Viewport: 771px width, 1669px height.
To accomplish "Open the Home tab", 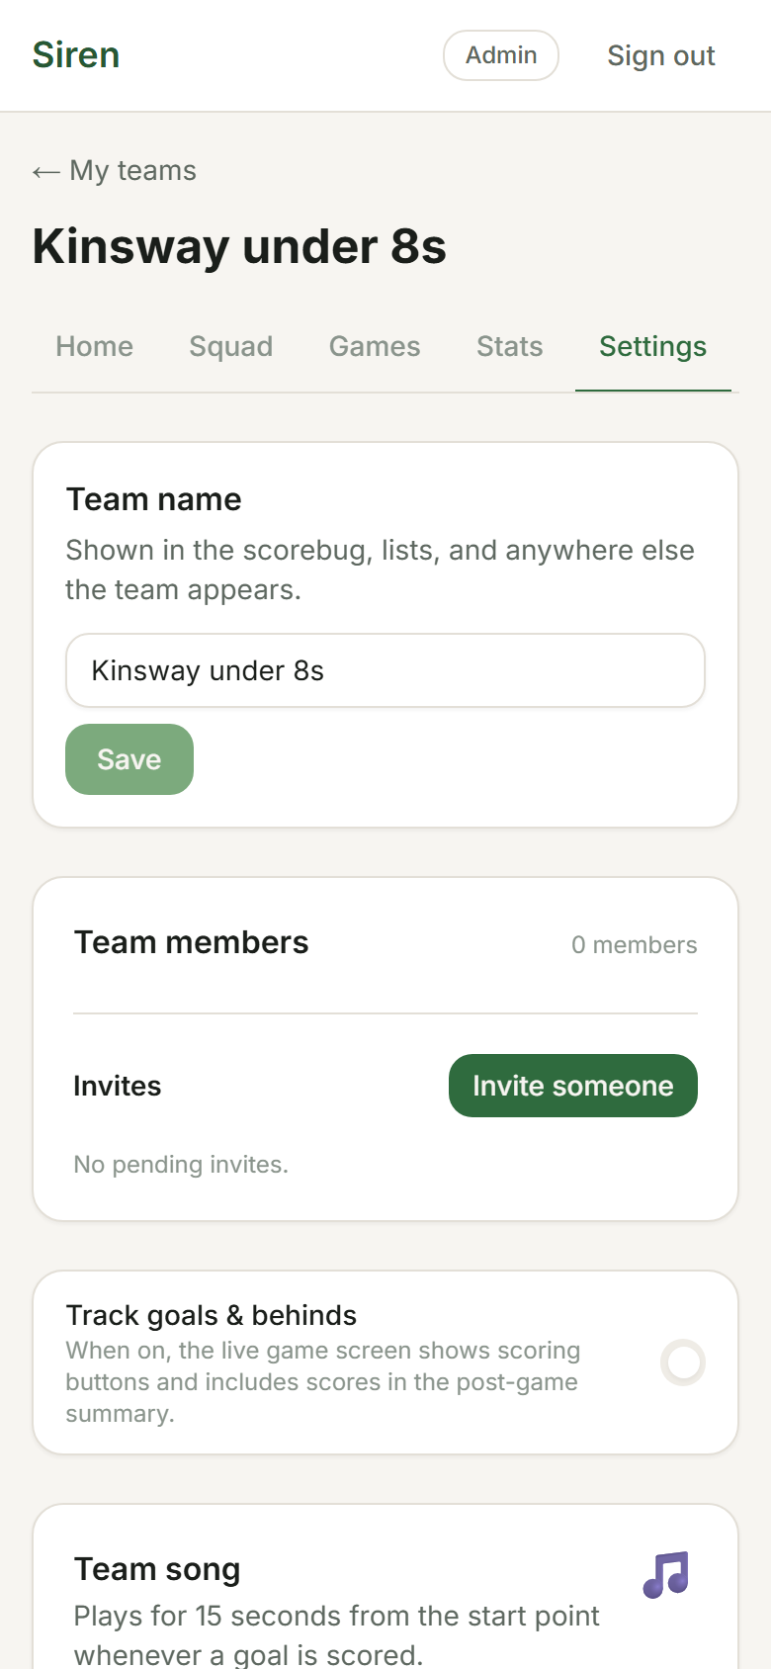I will point(94,346).
